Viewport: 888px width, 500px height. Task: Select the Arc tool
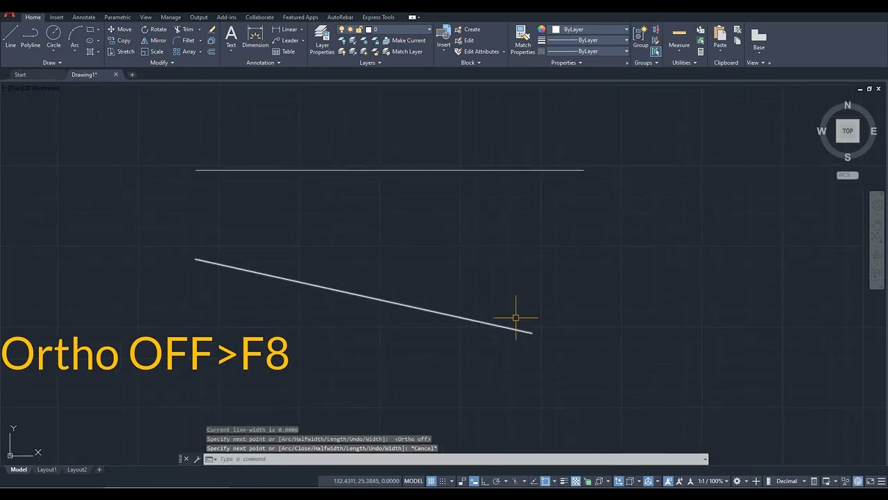(75, 36)
